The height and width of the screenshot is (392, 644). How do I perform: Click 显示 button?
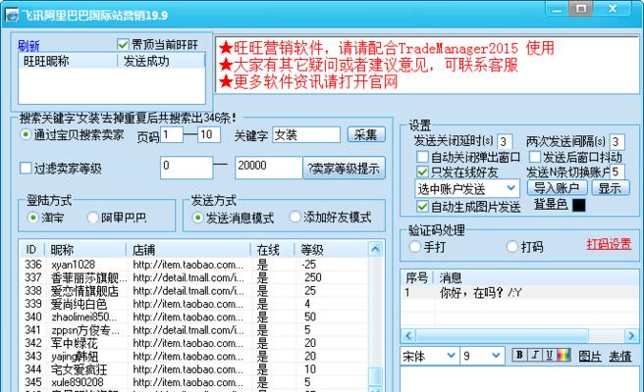pyautogui.click(x=610, y=188)
